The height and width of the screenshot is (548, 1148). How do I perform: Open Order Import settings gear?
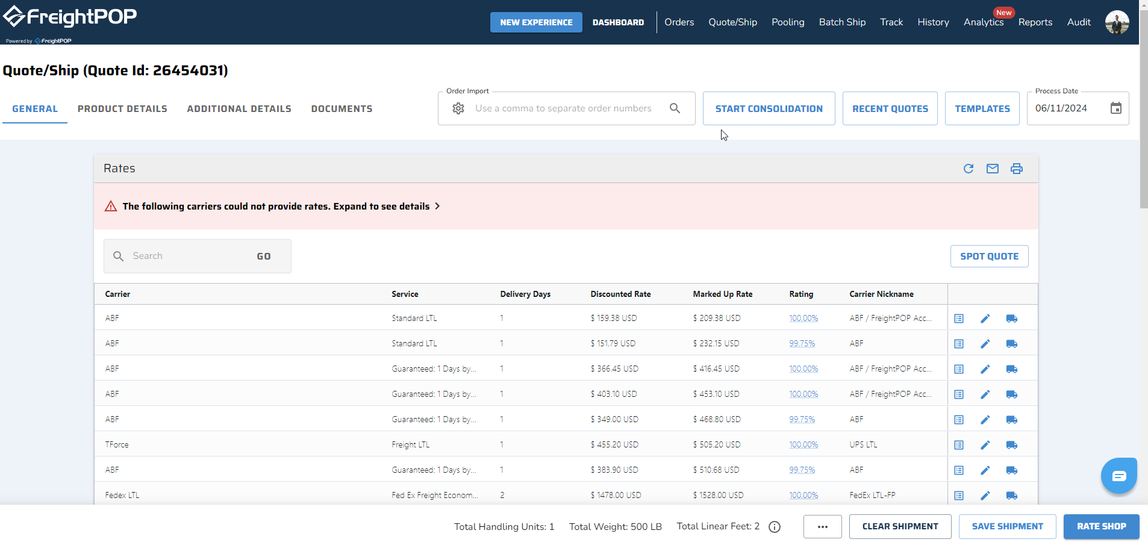[x=458, y=108]
